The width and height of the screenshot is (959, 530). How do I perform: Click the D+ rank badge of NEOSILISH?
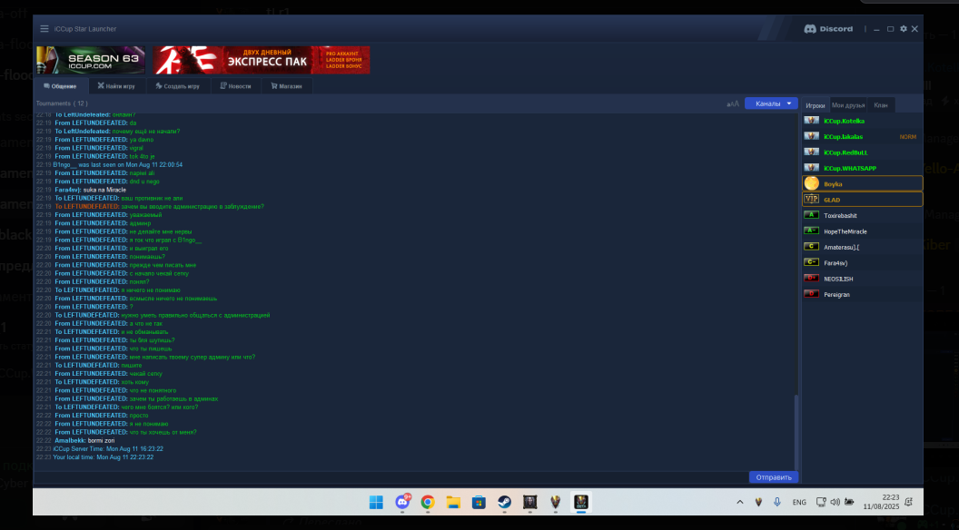coord(811,278)
